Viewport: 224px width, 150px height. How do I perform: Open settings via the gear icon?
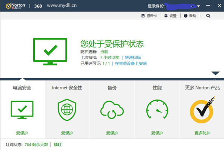(166, 16)
